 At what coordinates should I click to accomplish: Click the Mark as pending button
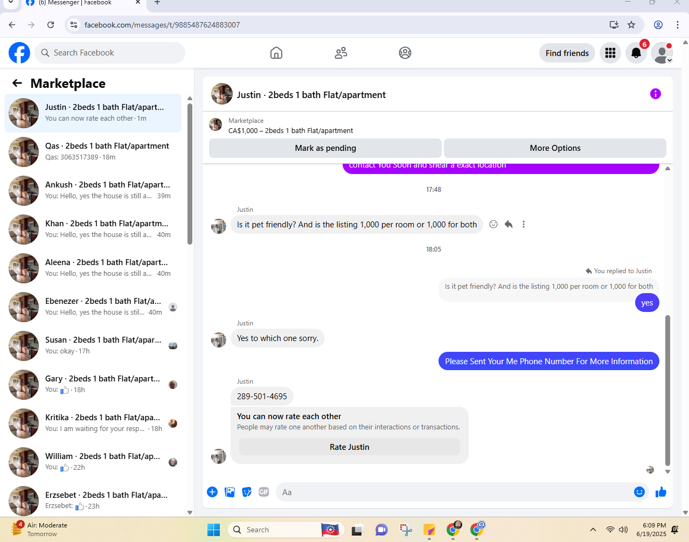pos(325,148)
